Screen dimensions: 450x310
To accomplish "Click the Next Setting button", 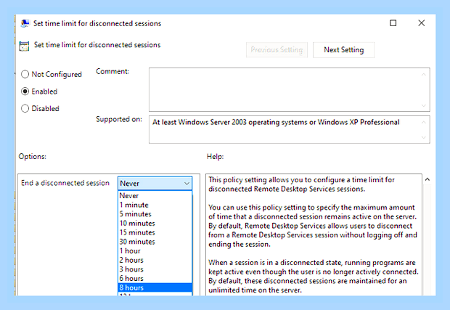I will 343,50.
